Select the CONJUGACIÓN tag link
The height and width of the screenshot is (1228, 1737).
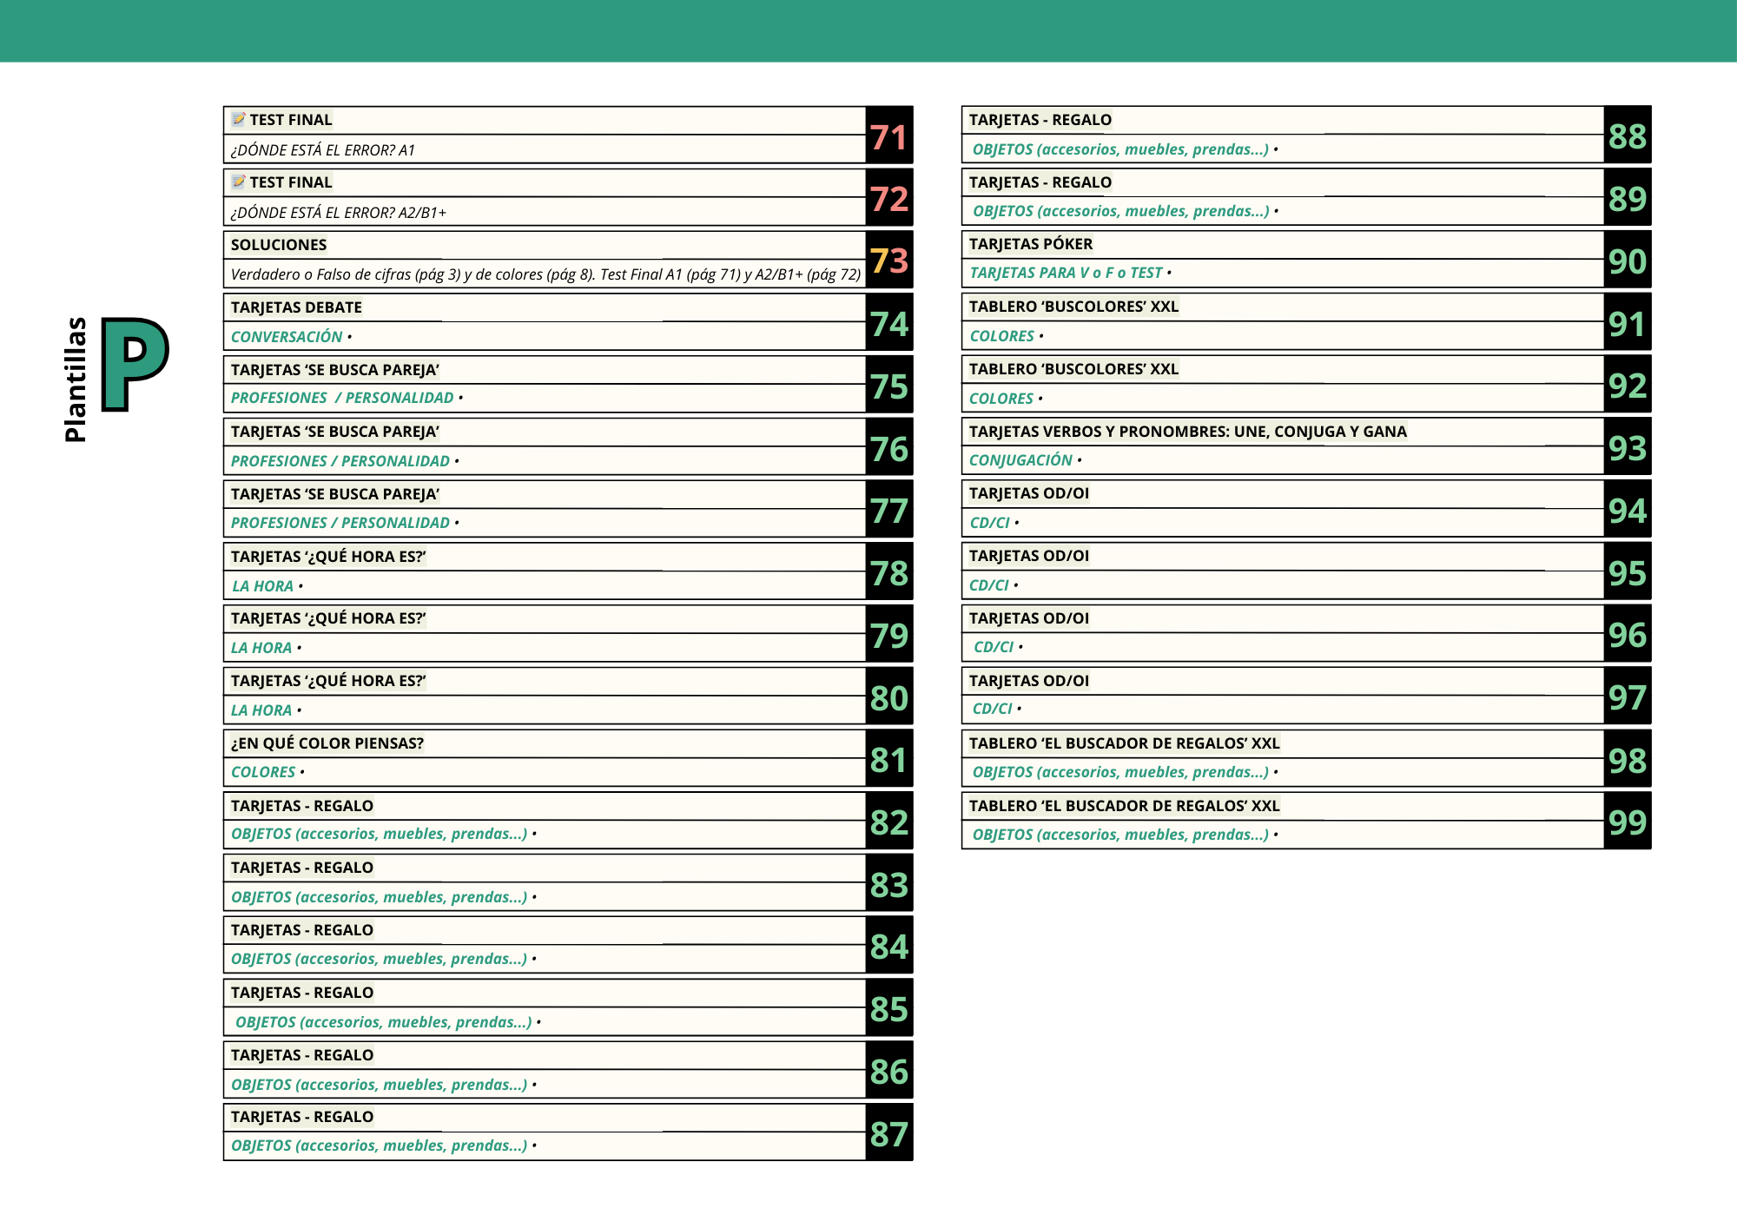pyautogui.click(x=1020, y=460)
